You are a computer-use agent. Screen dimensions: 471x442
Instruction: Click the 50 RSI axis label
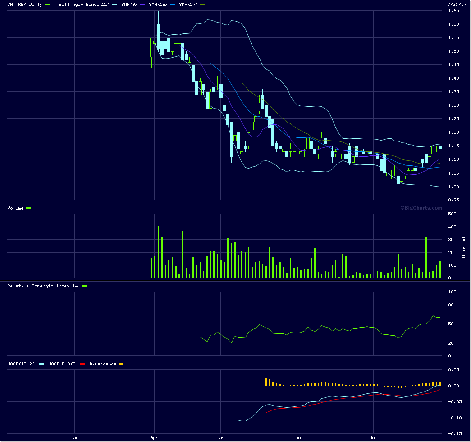[x=451, y=324]
